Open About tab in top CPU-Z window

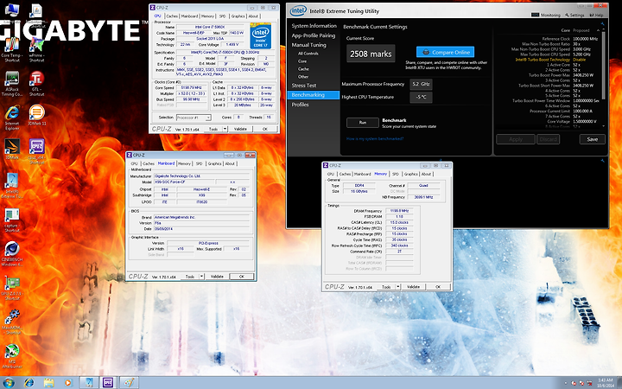[x=253, y=16]
